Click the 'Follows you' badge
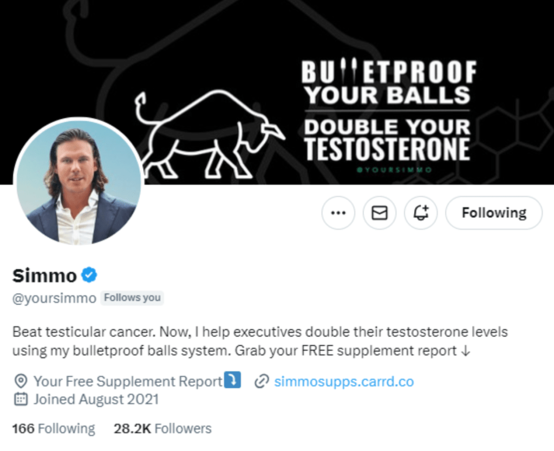Image resolution: width=554 pixels, height=451 pixels. (x=132, y=298)
